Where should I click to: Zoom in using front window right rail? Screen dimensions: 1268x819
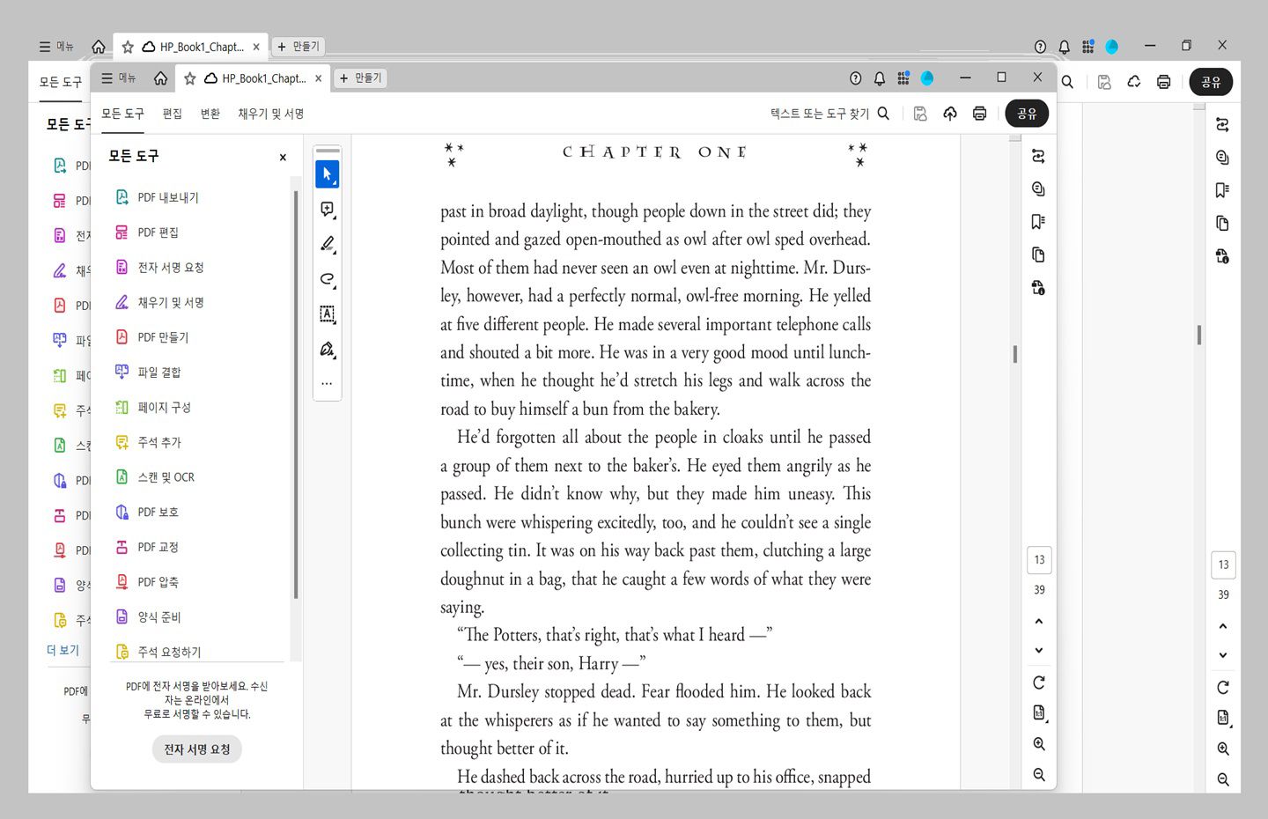(1039, 744)
